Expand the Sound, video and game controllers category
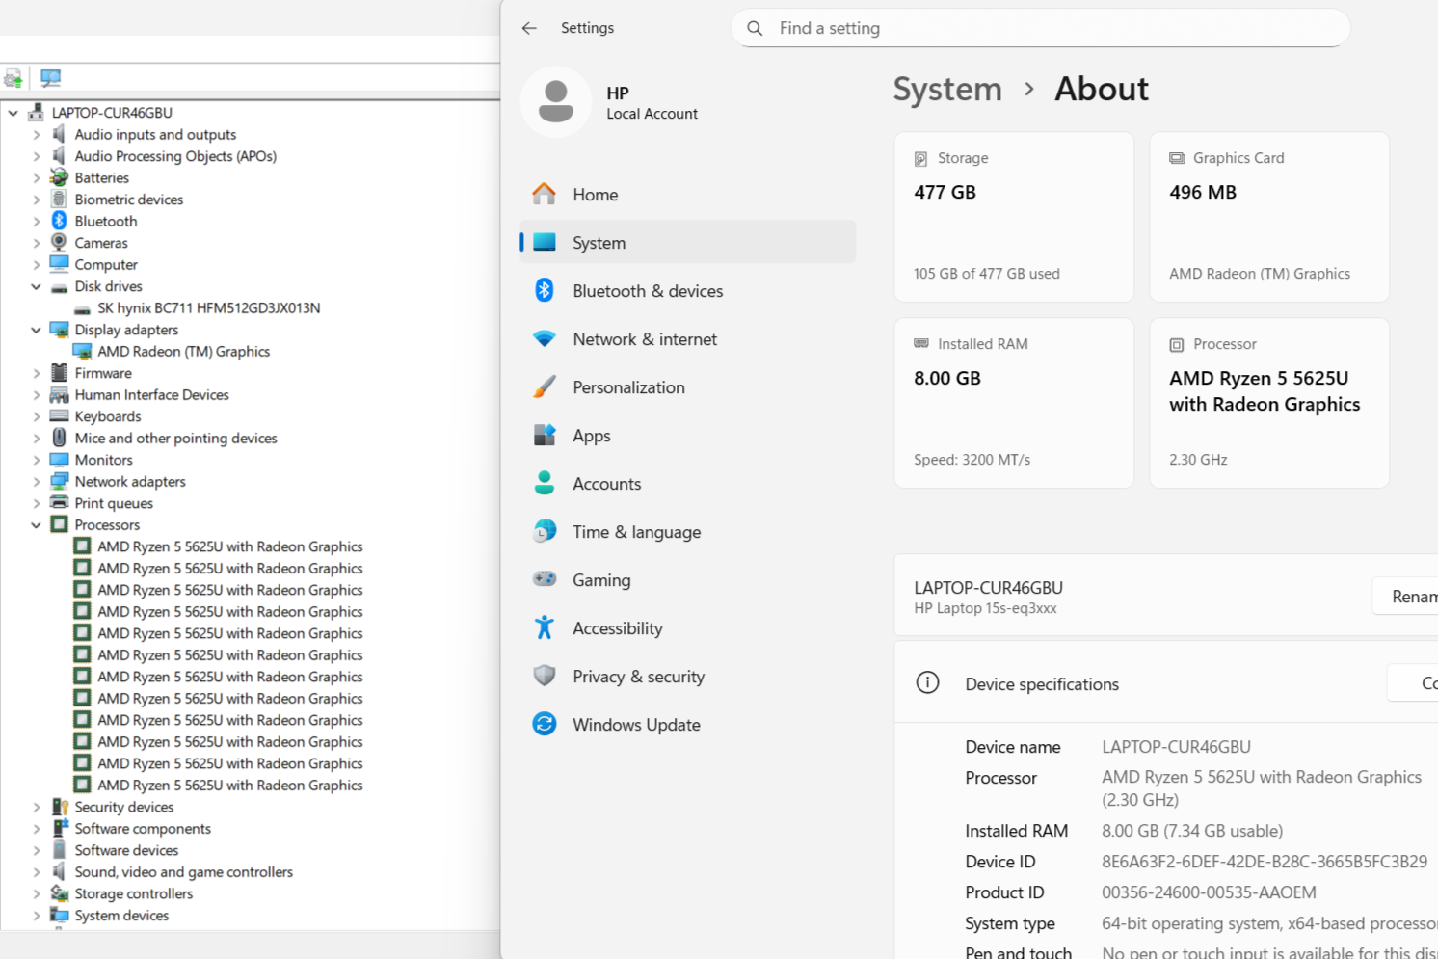Image resolution: width=1438 pixels, height=959 pixels. click(x=36, y=872)
